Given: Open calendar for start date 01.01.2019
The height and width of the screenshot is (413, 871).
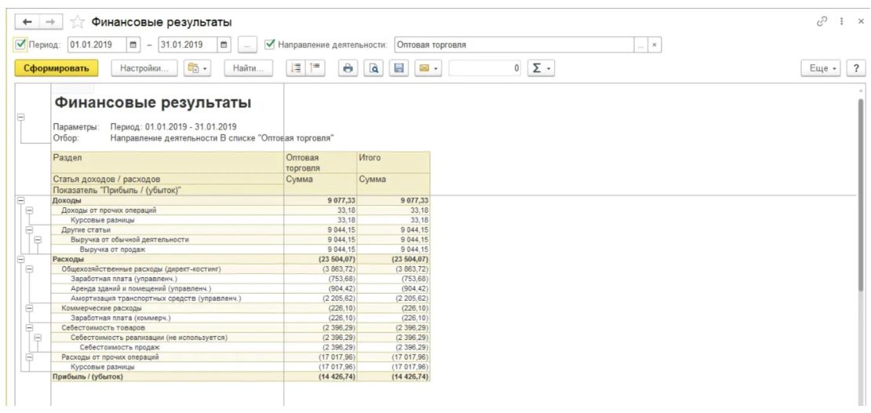Looking at the screenshot, I should coord(133,45).
